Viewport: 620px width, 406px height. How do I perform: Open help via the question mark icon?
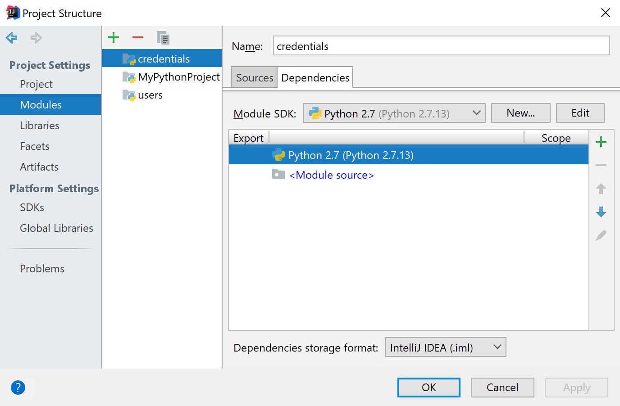click(x=18, y=388)
